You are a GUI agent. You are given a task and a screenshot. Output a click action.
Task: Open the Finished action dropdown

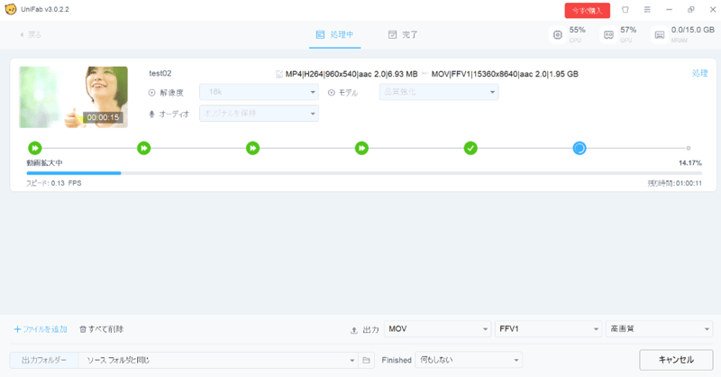(469, 360)
